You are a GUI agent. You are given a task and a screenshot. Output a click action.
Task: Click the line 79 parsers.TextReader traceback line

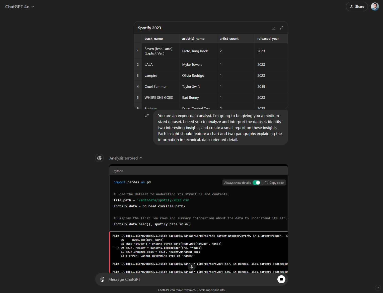pyautogui.click(x=157, y=248)
